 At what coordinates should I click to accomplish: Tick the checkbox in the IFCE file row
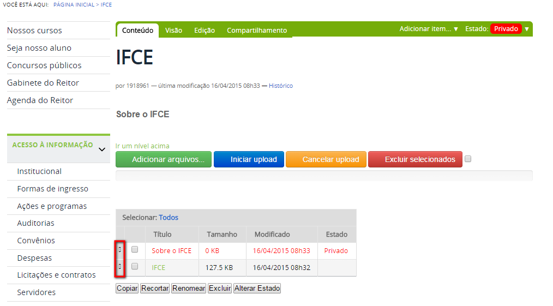[135, 267]
